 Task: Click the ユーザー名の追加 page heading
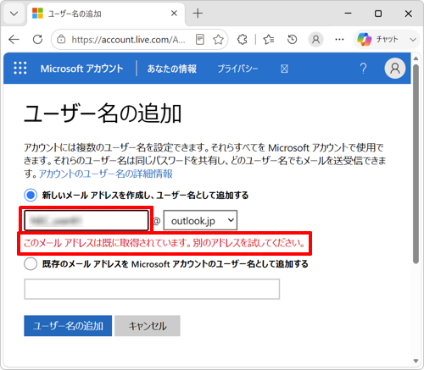[103, 113]
